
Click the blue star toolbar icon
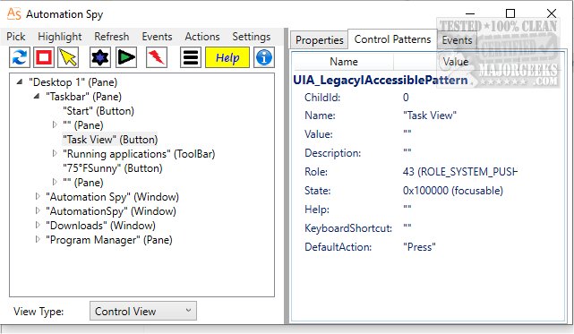click(100, 57)
